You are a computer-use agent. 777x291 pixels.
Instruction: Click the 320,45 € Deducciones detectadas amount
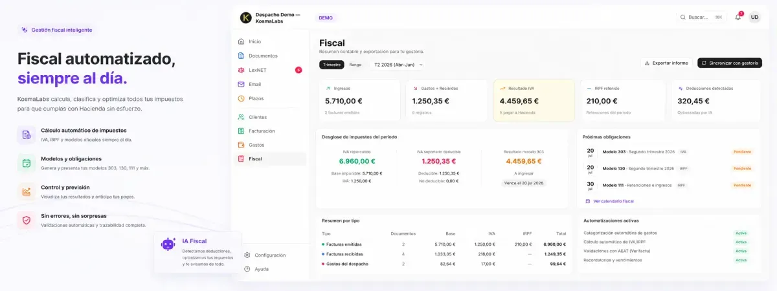[693, 101]
